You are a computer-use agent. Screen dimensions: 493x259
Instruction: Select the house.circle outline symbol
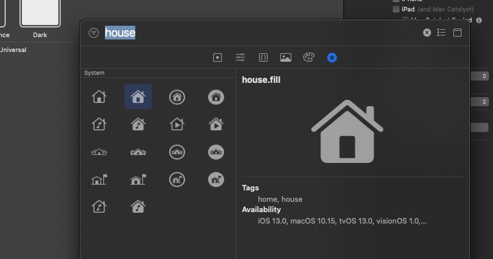[x=177, y=97]
